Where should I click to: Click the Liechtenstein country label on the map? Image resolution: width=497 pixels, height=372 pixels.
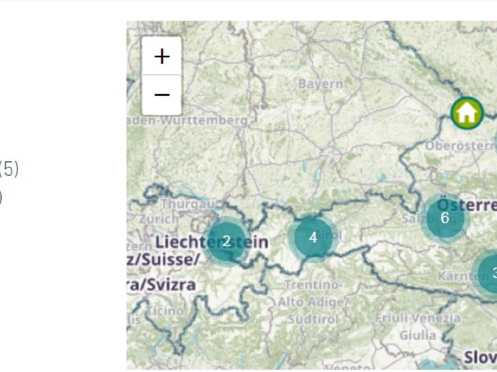(x=212, y=242)
